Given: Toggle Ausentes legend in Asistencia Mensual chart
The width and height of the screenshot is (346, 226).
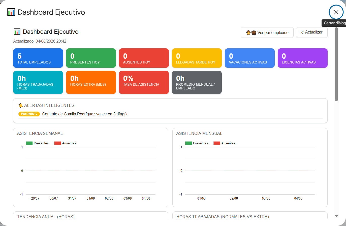Looking at the screenshot, I should 225,143.
